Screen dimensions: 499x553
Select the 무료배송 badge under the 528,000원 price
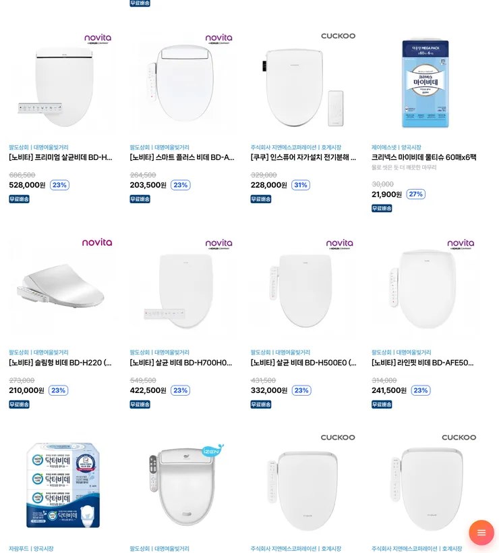[19, 199]
